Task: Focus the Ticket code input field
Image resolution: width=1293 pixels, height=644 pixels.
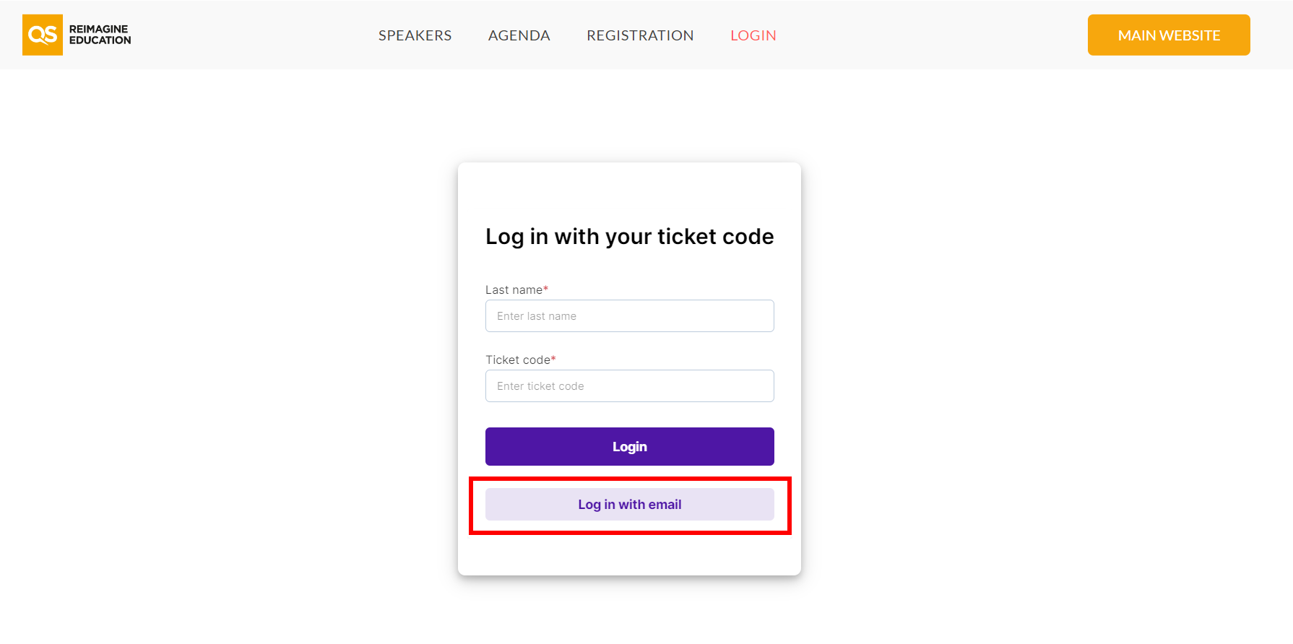Action: click(x=629, y=386)
